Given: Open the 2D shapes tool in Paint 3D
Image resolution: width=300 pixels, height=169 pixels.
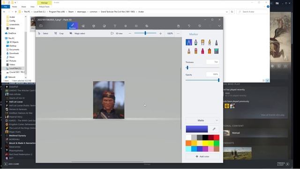Looking at the screenshot, I should point(83,26).
